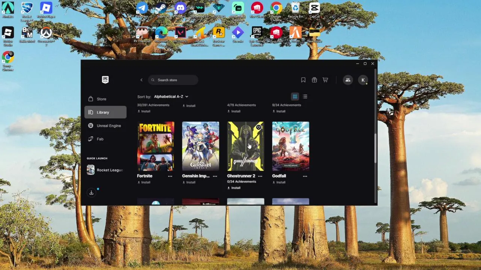Open Aimlabs desktop shortcut

(8, 10)
